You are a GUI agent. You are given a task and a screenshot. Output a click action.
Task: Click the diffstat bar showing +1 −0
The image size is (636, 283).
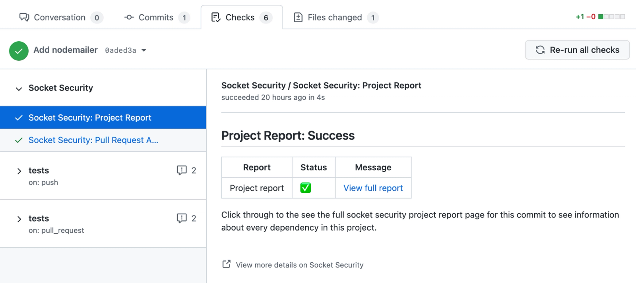click(612, 17)
